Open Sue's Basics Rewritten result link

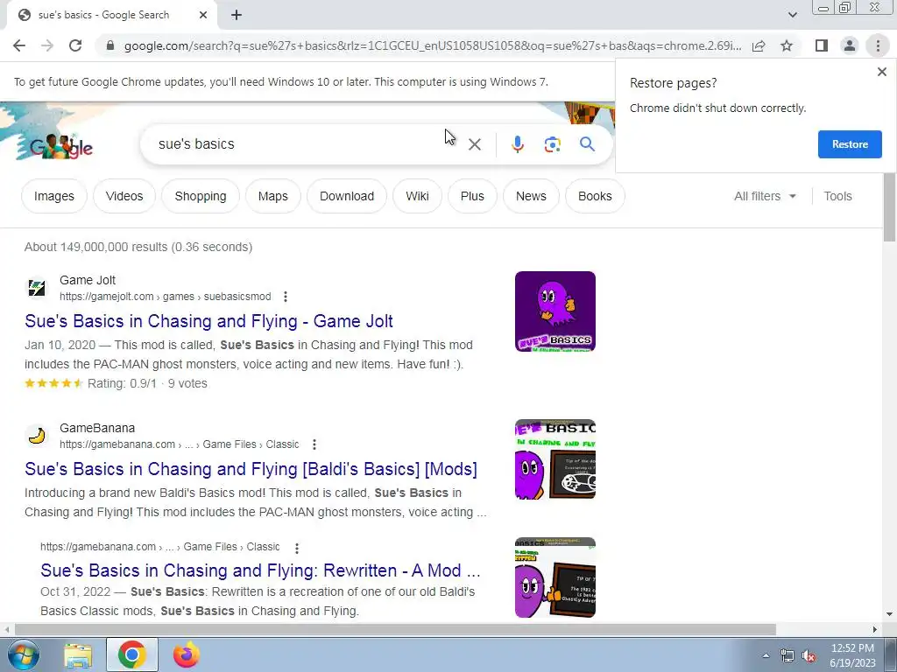pos(260,570)
